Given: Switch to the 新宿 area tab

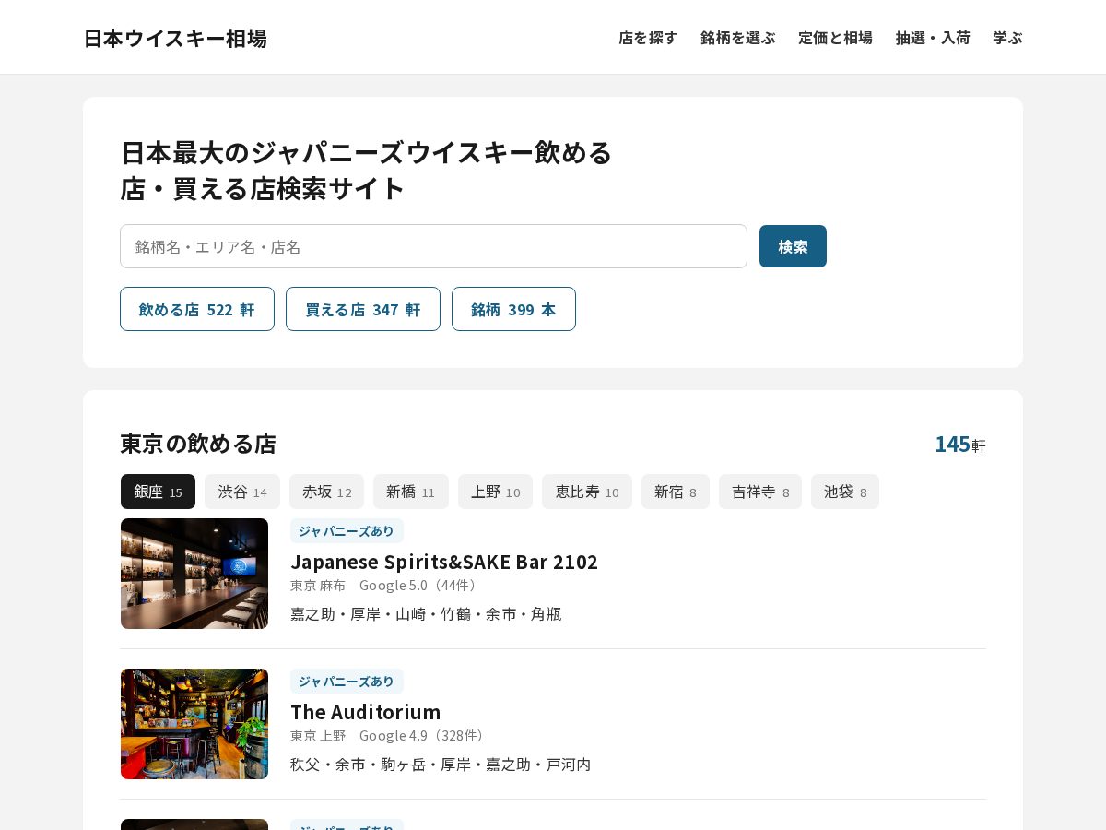Looking at the screenshot, I should pyautogui.click(x=676, y=492).
